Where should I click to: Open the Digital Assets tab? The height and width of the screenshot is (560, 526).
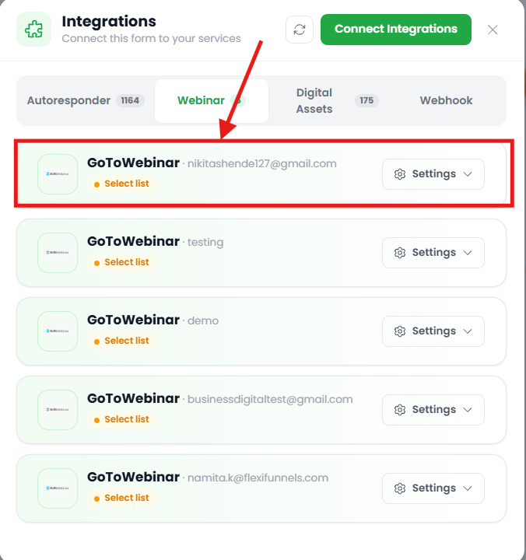[x=337, y=100]
